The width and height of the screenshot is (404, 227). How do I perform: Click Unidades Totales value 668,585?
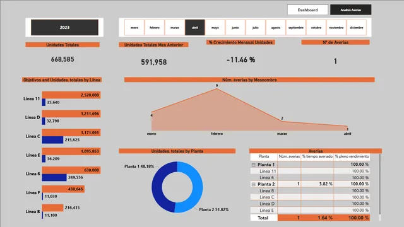point(62,59)
